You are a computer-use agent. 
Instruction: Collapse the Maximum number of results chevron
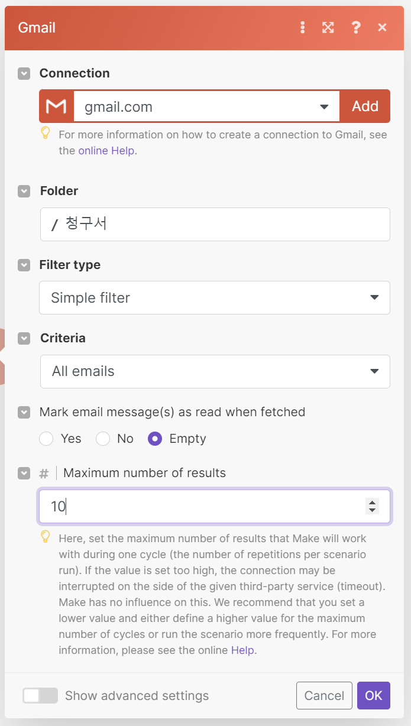click(24, 473)
